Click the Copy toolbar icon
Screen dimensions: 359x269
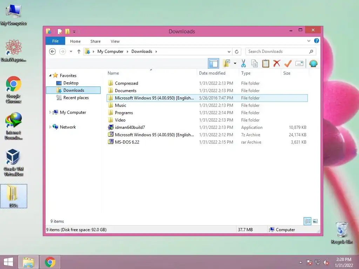pos(255,64)
